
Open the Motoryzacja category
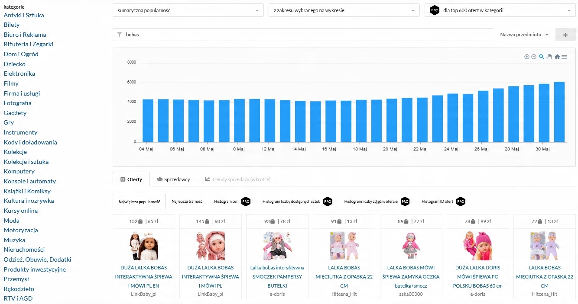(x=21, y=230)
